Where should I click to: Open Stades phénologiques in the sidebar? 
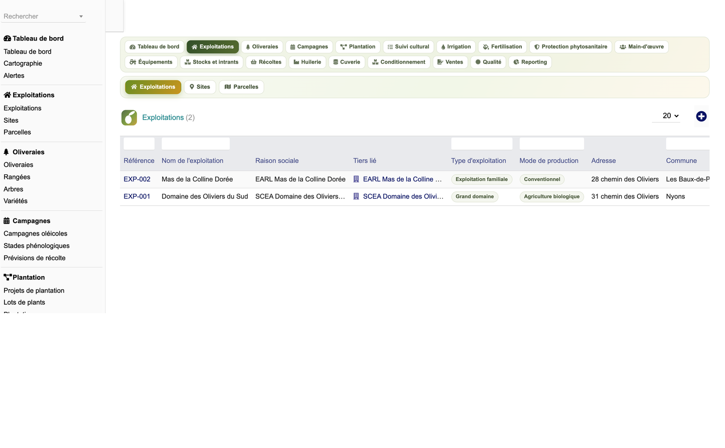click(x=37, y=246)
